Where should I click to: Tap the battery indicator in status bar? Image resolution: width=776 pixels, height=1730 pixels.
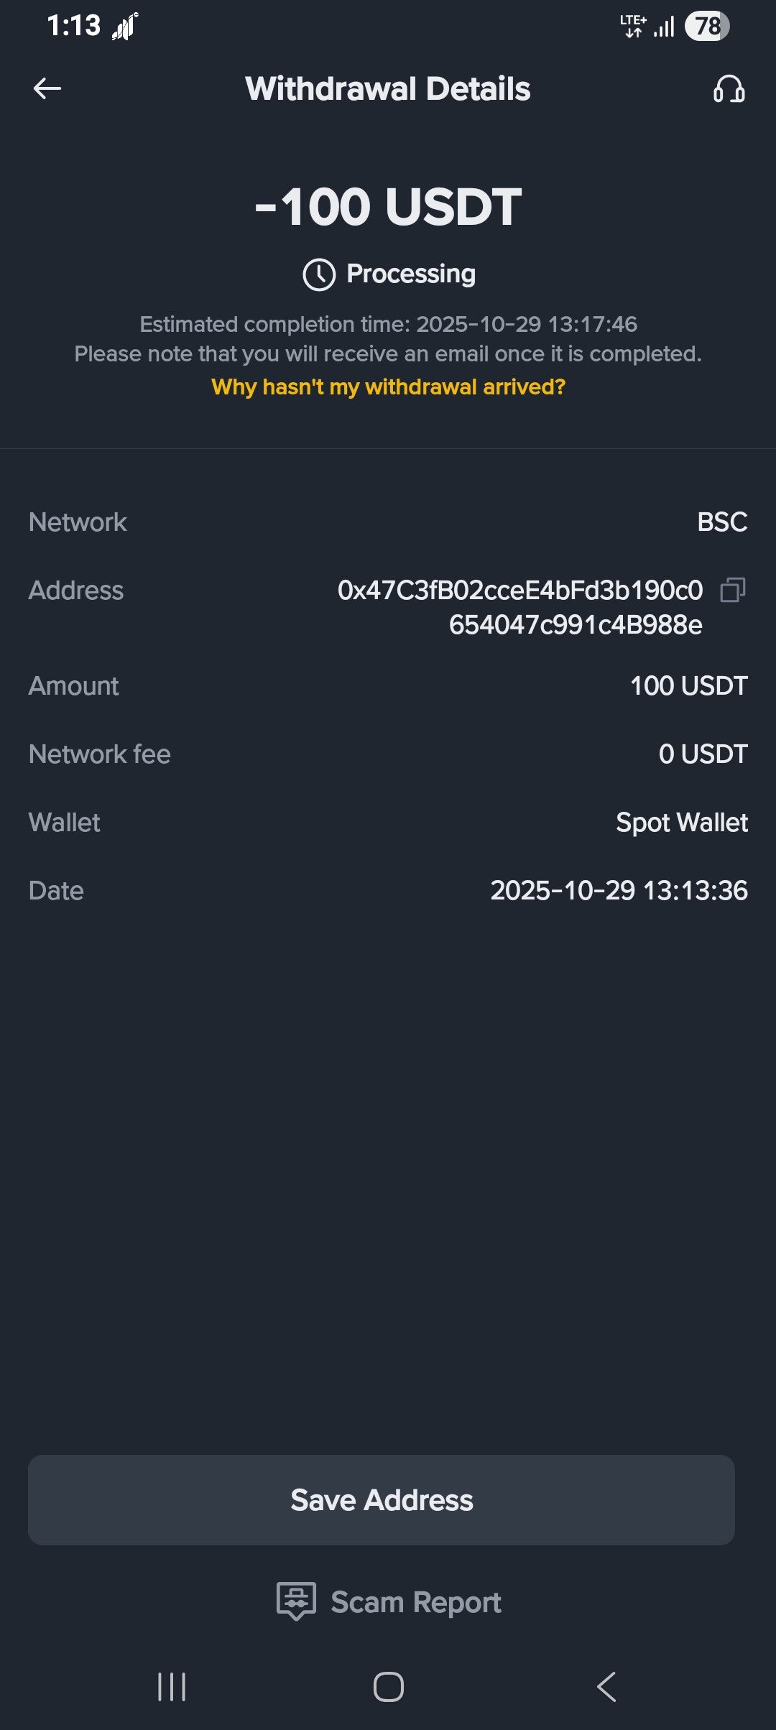[x=707, y=27]
